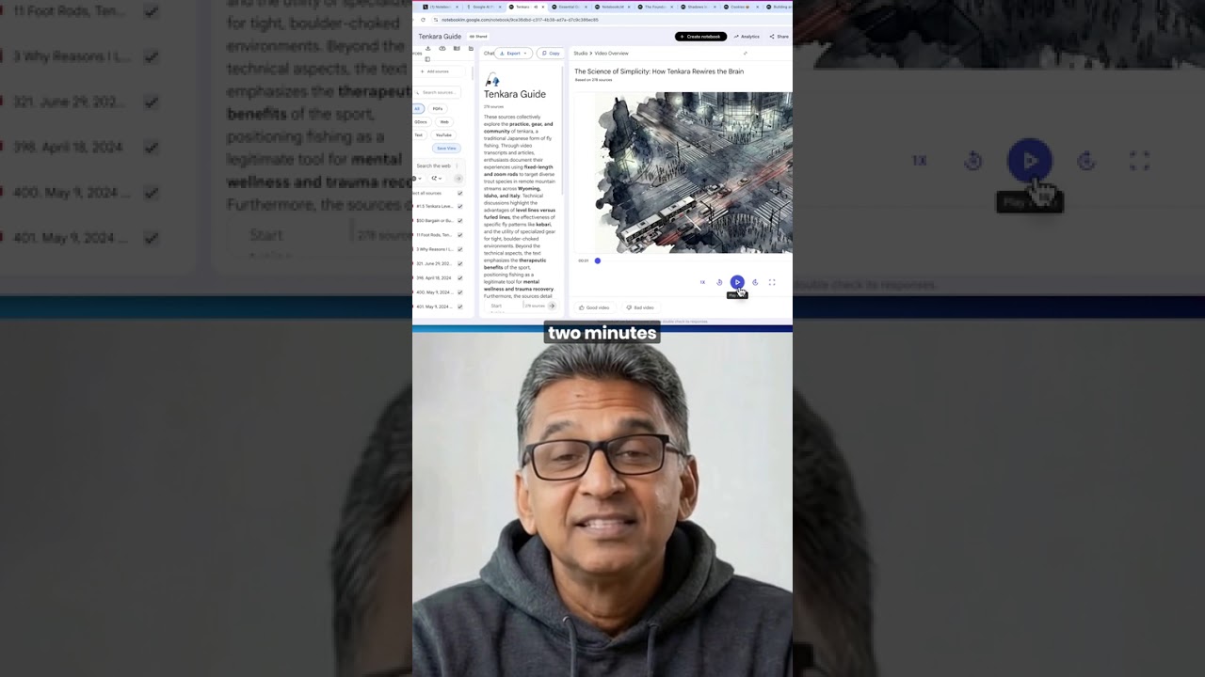Switch to the Essential browser tab
The width and height of the screenshot is (1205, 677).
pyautogui.click(x=569, y=7)
